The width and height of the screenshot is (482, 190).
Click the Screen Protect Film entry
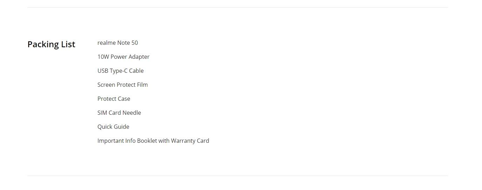(x=123, y=85)
